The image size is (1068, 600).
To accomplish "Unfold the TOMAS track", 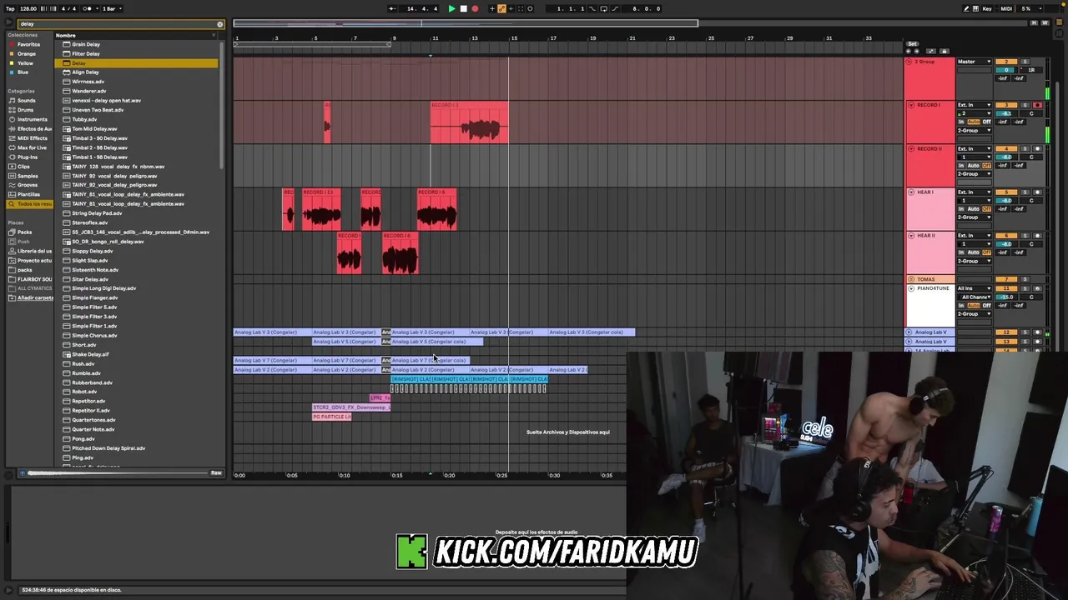I will (x=911, y=279).
